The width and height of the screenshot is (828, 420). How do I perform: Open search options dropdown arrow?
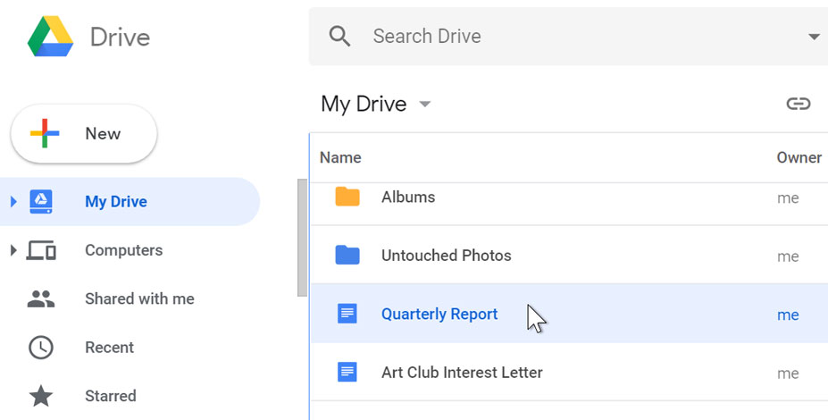(x=813, y=37)
